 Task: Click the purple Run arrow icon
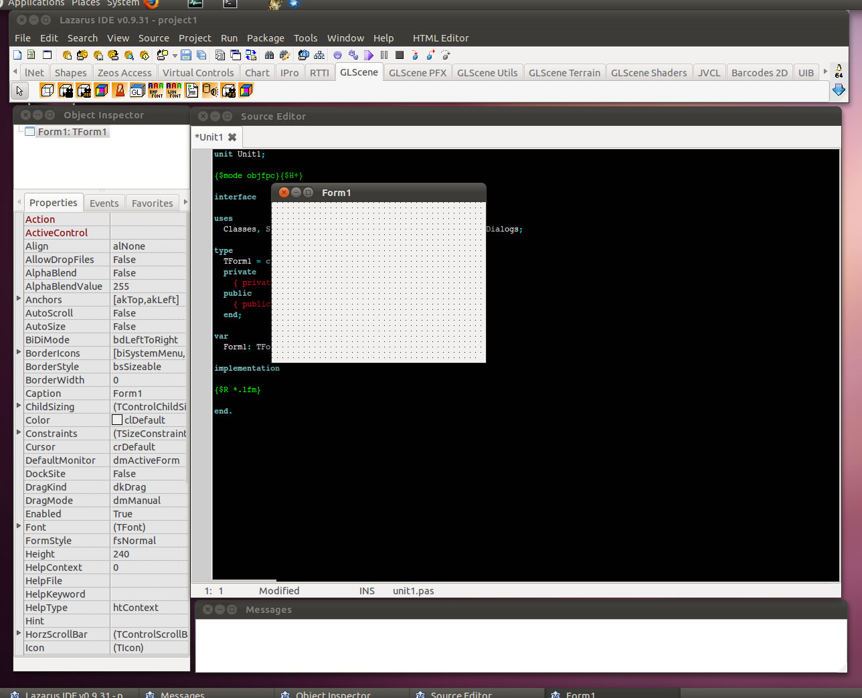369,55
